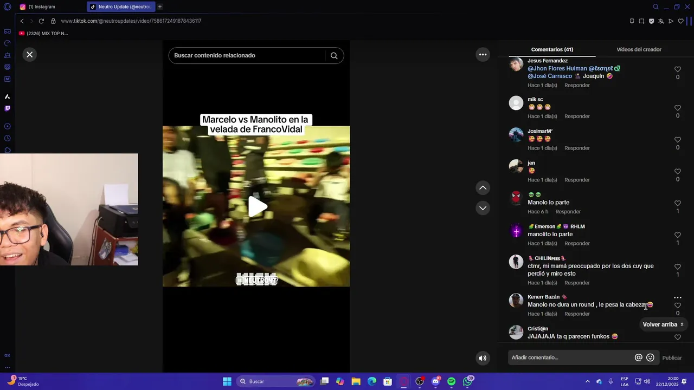The height and width of the screenshot is (390, 694).
Task: Reload the TikTok page
Action: click(x=41, y=21)
